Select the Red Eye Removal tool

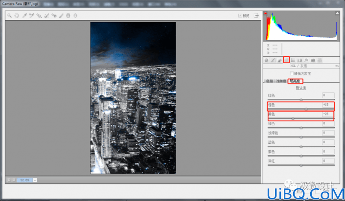[54, 15]
